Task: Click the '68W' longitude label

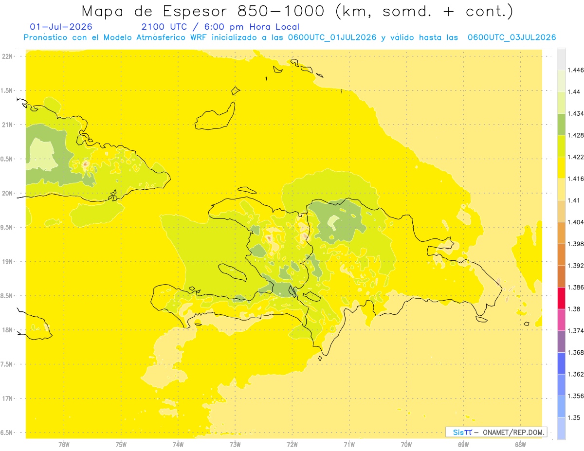Action: (x=520, y=444)
